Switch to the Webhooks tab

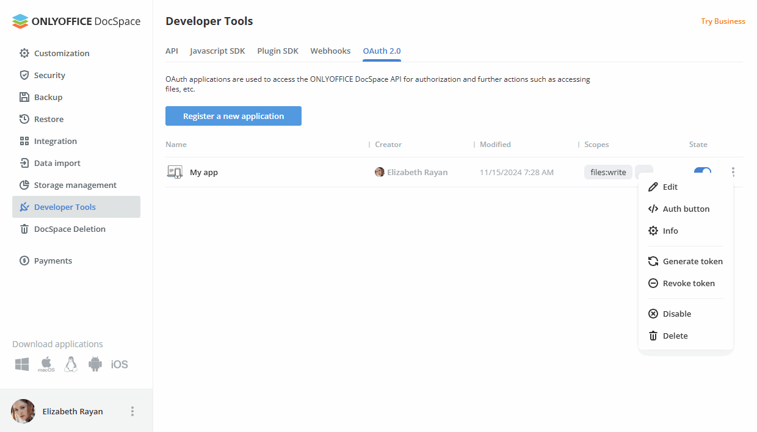pos(330,51)
